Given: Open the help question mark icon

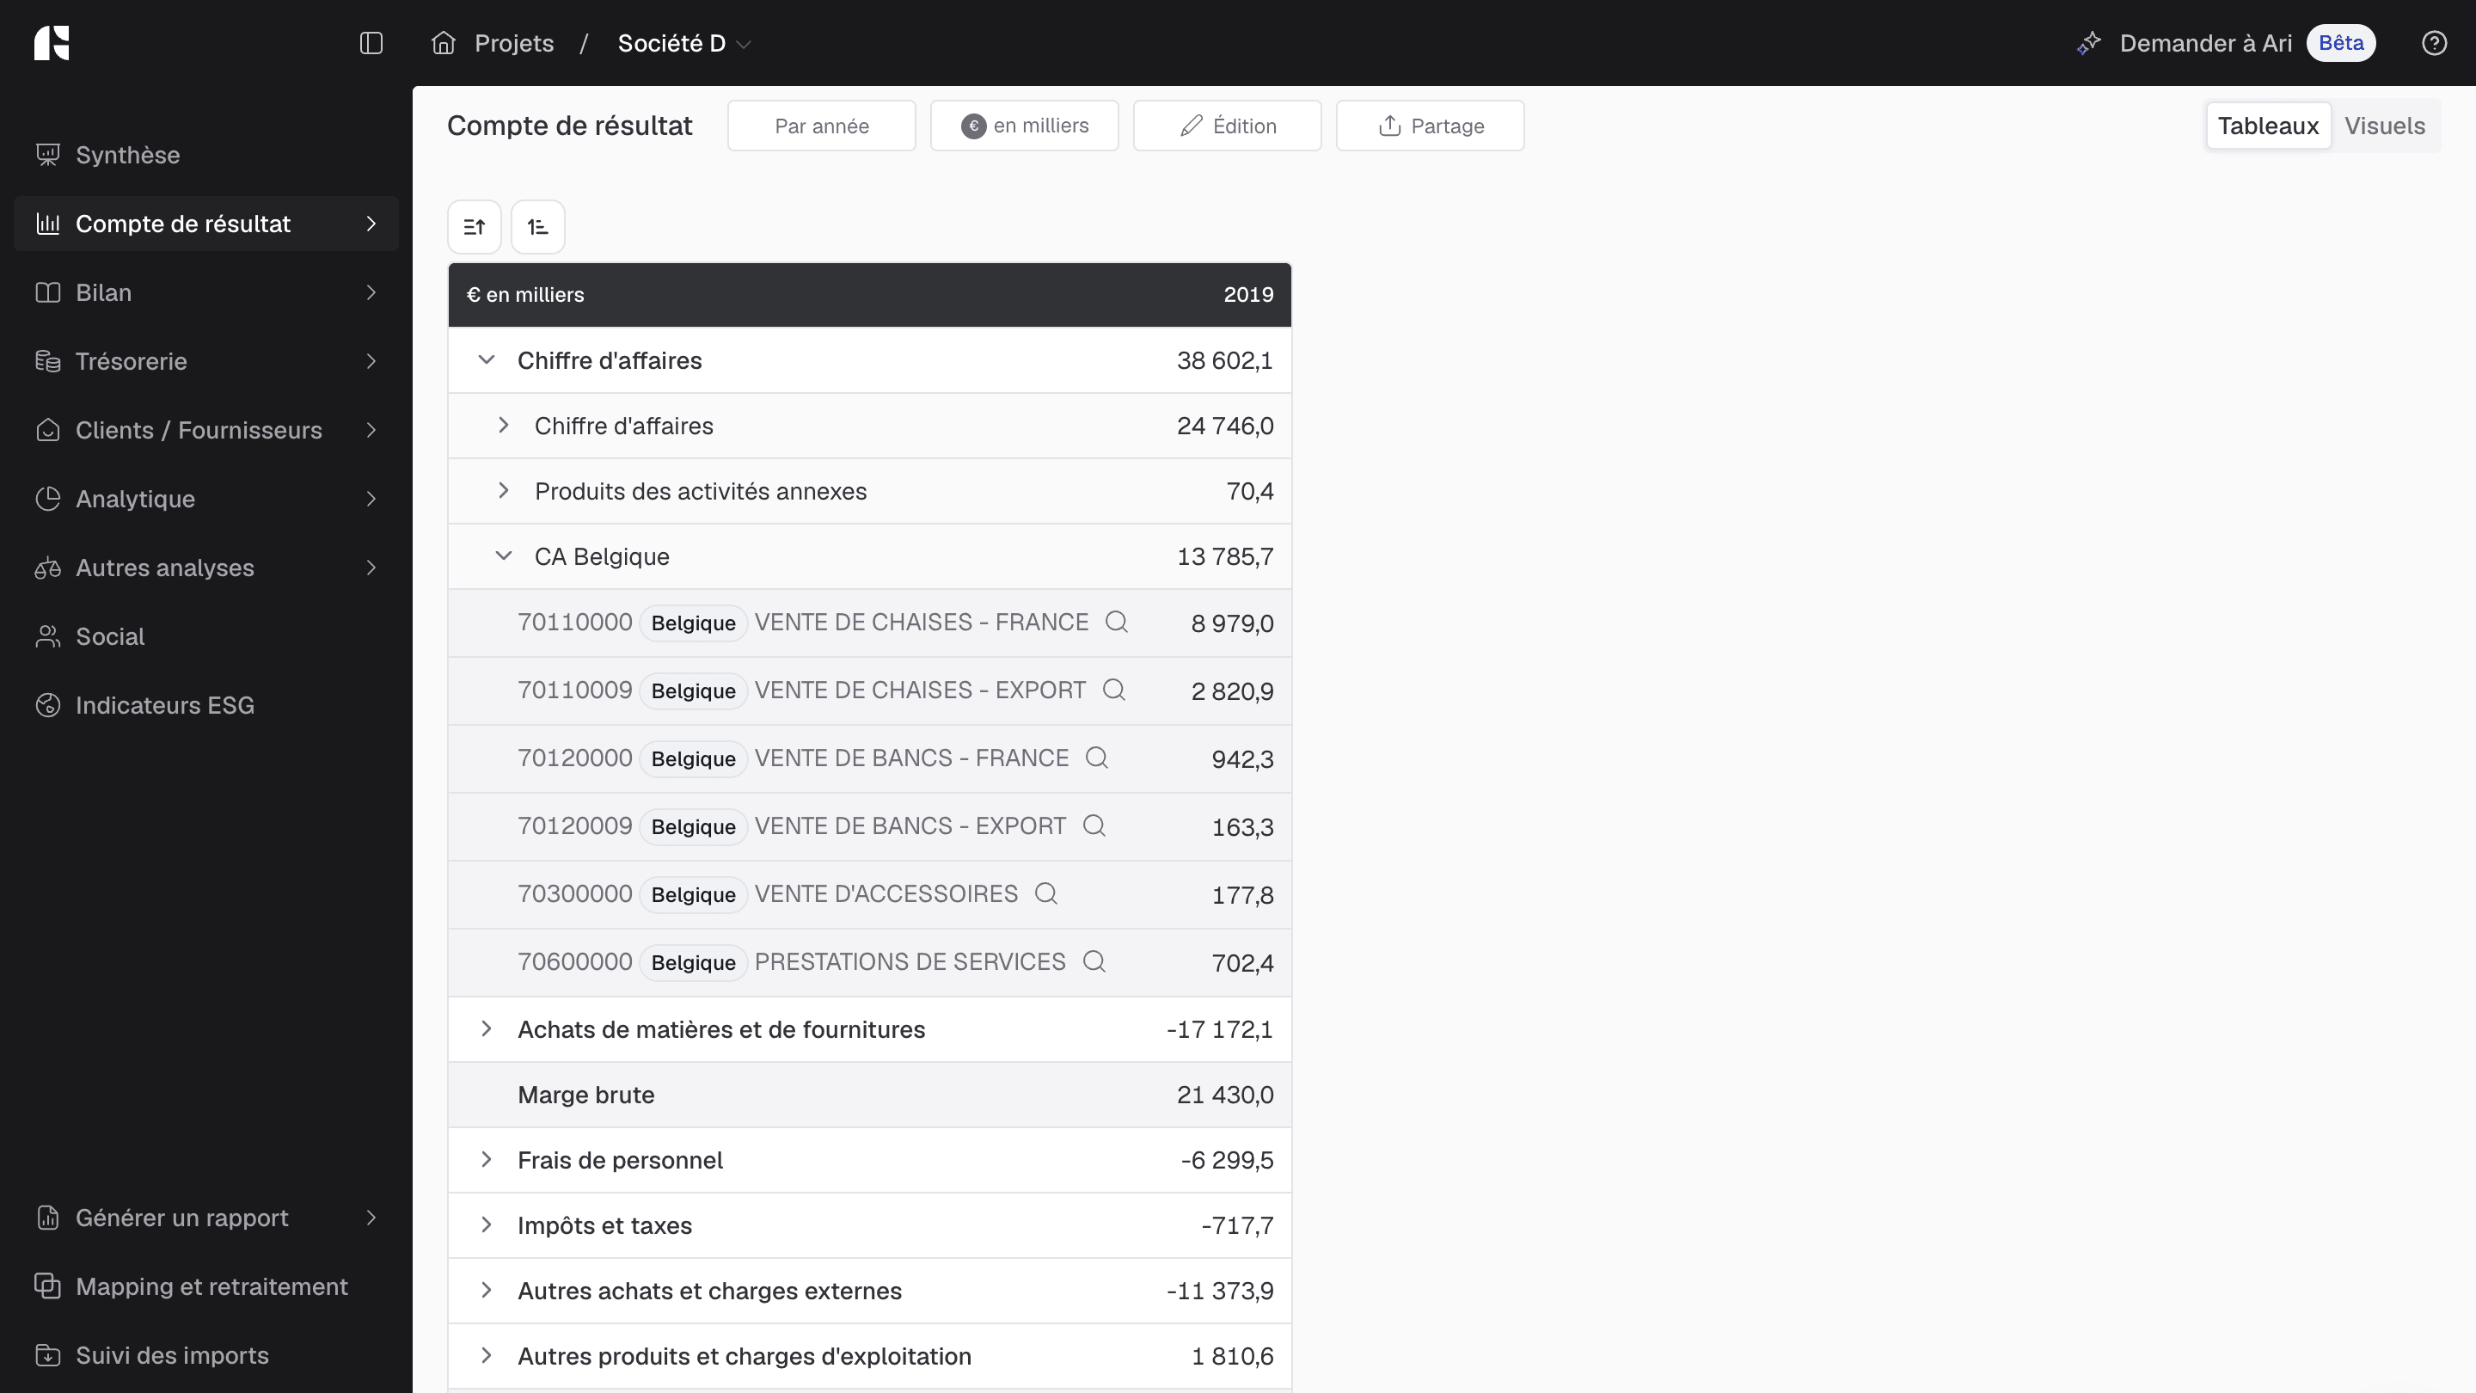Looking at the screenshot, I should point(2434,43).
